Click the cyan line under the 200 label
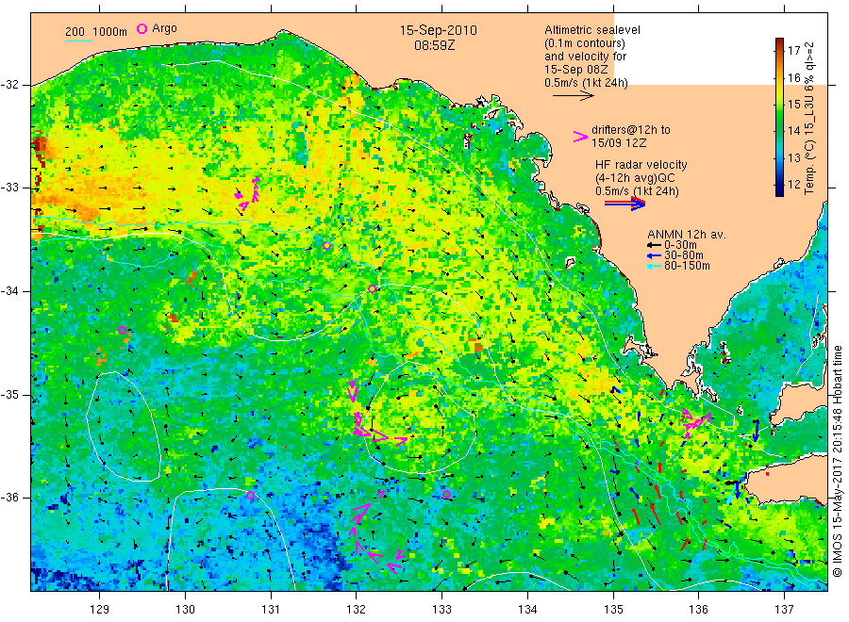The image size is (849, 622). [x=78, y=41]
